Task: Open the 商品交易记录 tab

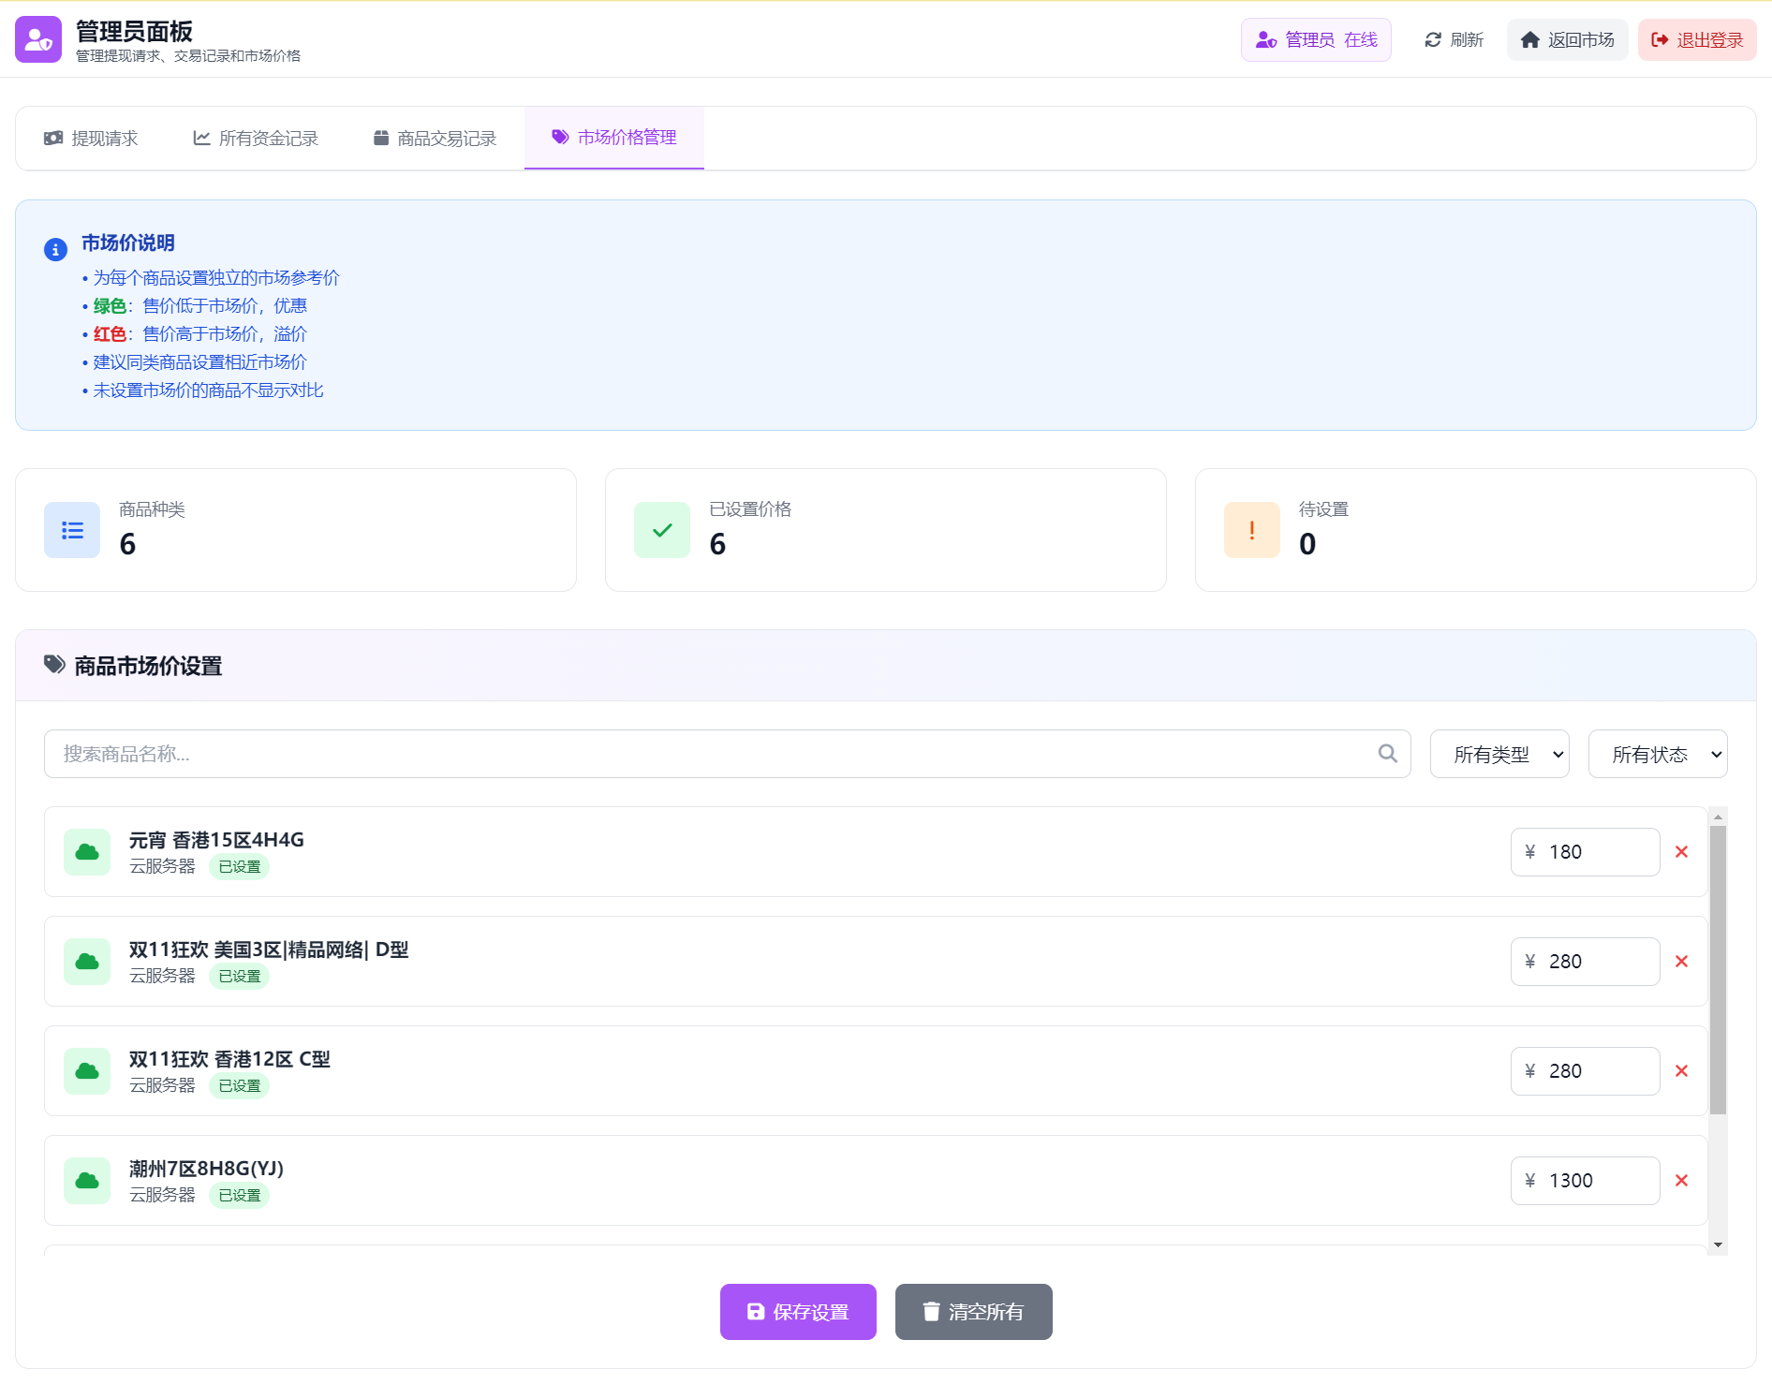Action: pyautogui.click(x=435, y=139)
